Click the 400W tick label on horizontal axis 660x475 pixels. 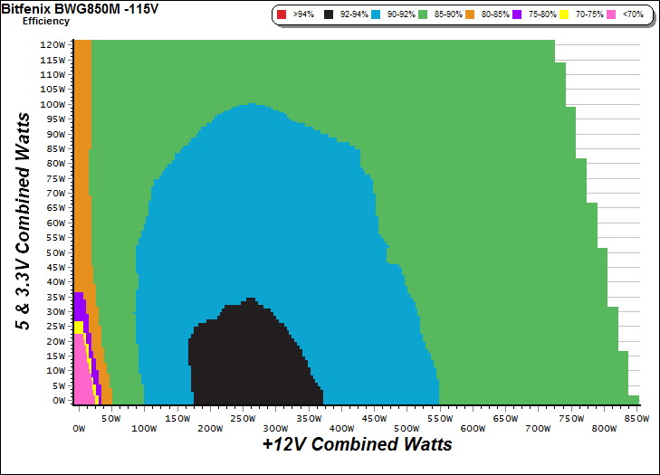(x=342, y=428)
